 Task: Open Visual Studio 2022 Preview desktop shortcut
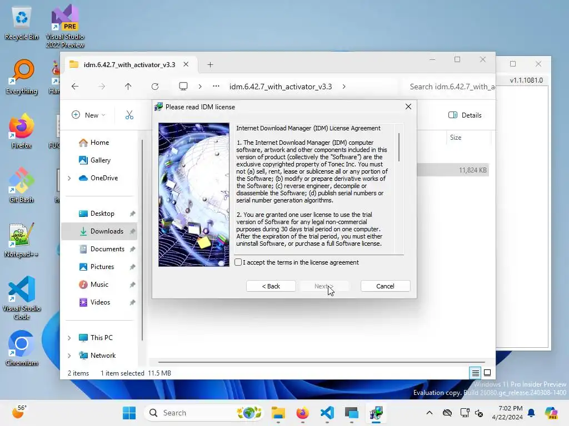point(65,26)
